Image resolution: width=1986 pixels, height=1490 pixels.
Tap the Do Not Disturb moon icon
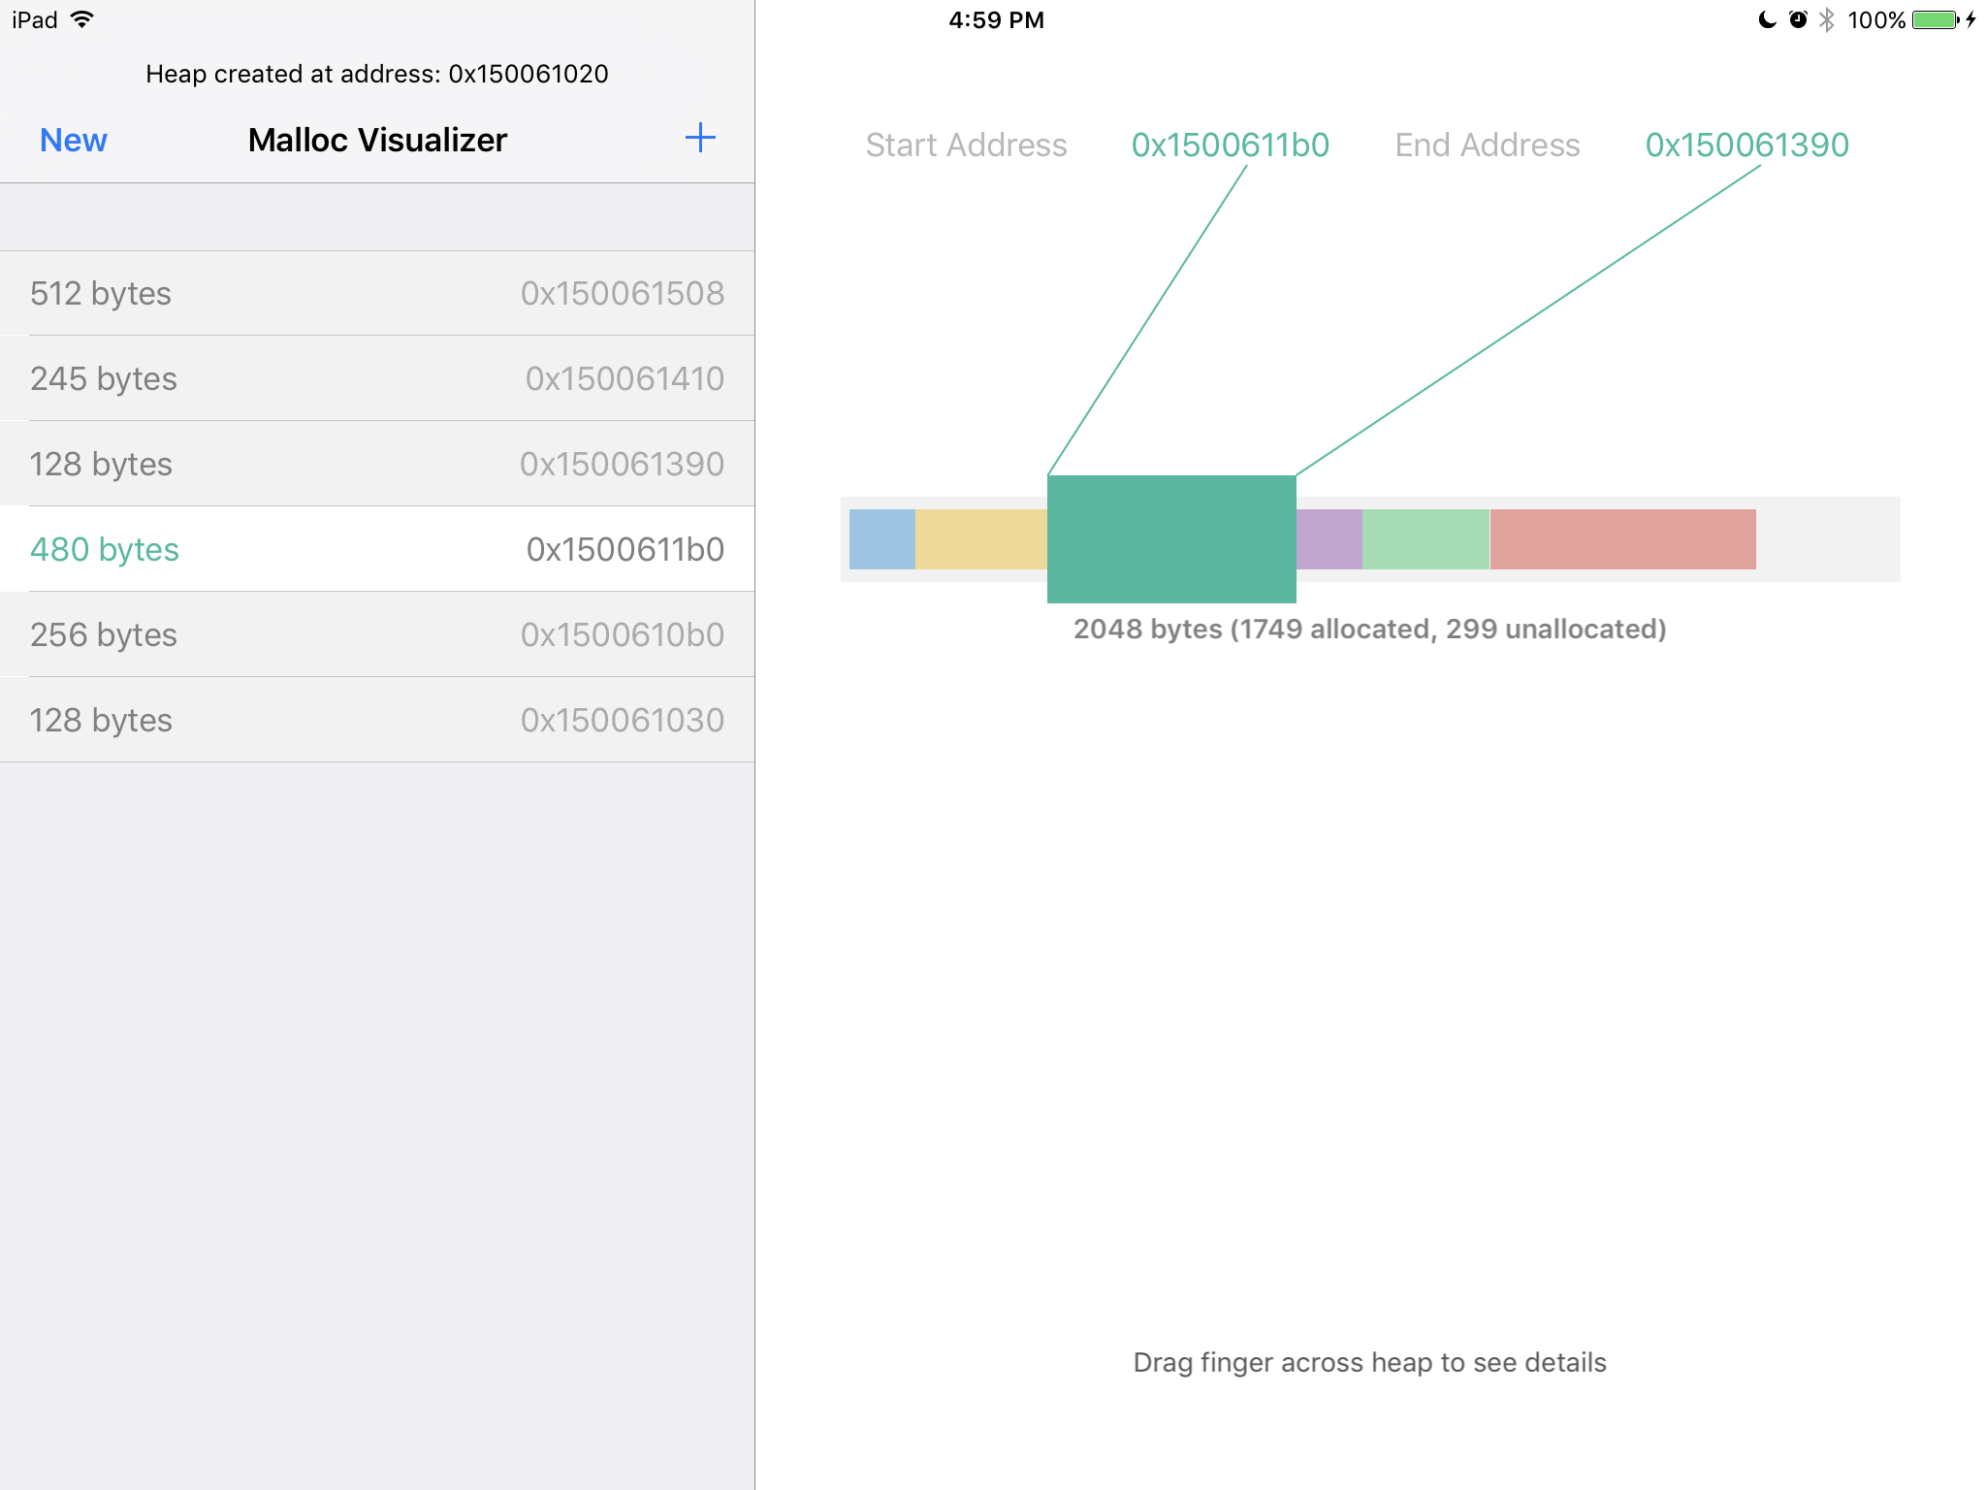point(1767,19)
